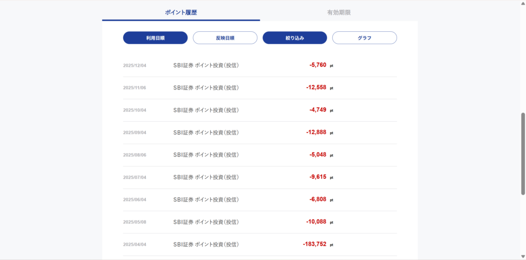Open the SBI証券 entry dated 2025/08/06
Image resolution: width=526 pixels, height=260 pixels.
(x=205, y=155)
